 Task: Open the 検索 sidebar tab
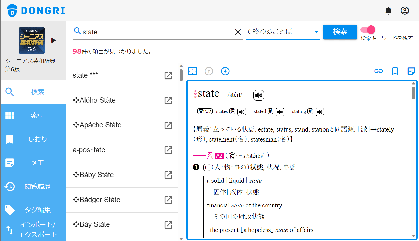click(x=33, y=92)
